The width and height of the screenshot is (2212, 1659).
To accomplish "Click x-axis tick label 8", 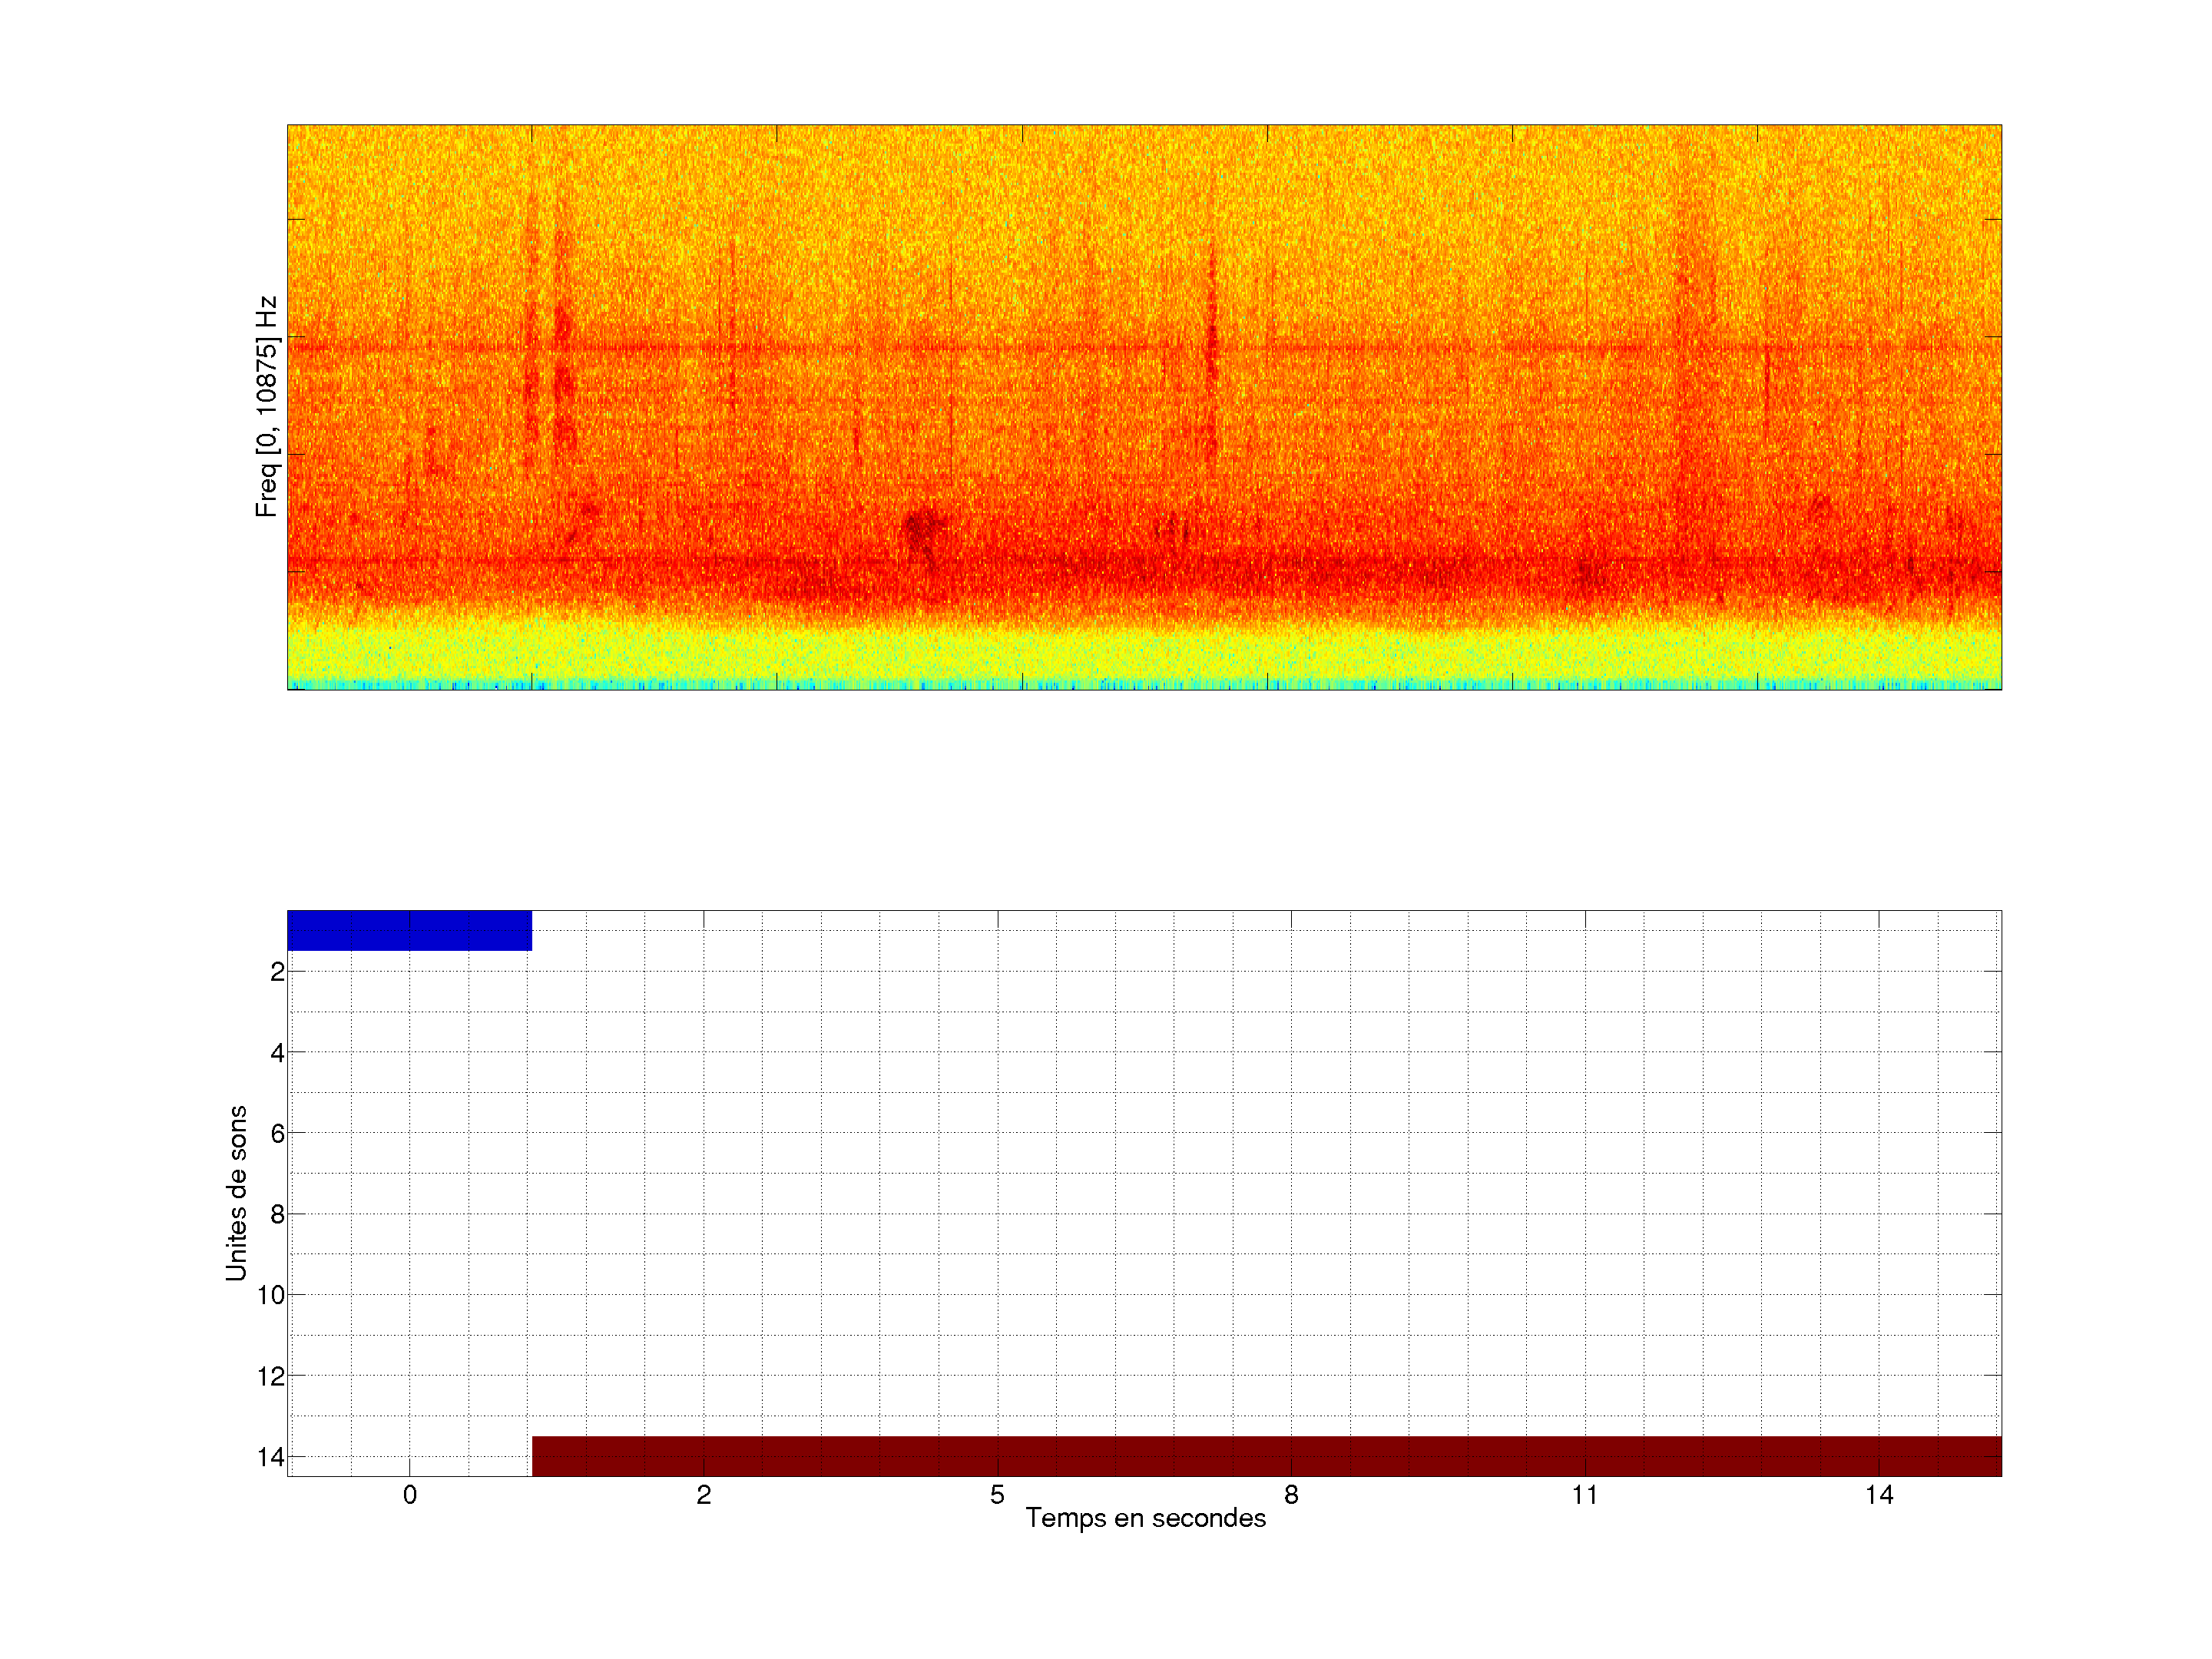I will click(1291, 1495).
